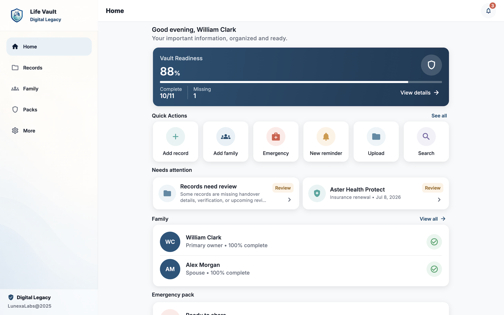
Task: Open Packs in the sidebar
Action: tap(49, 109)
